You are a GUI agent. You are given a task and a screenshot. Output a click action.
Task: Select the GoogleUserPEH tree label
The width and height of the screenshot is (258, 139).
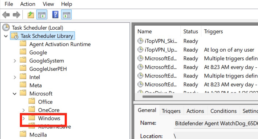point(48,69)
